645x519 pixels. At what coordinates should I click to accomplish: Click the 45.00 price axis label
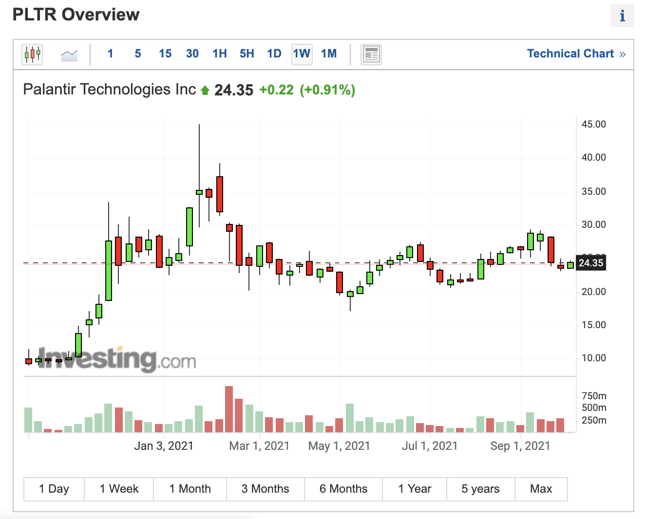(594, 124)
